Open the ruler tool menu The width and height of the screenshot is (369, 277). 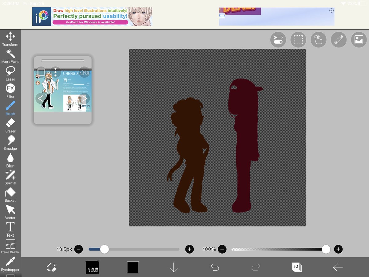point(339,40)
